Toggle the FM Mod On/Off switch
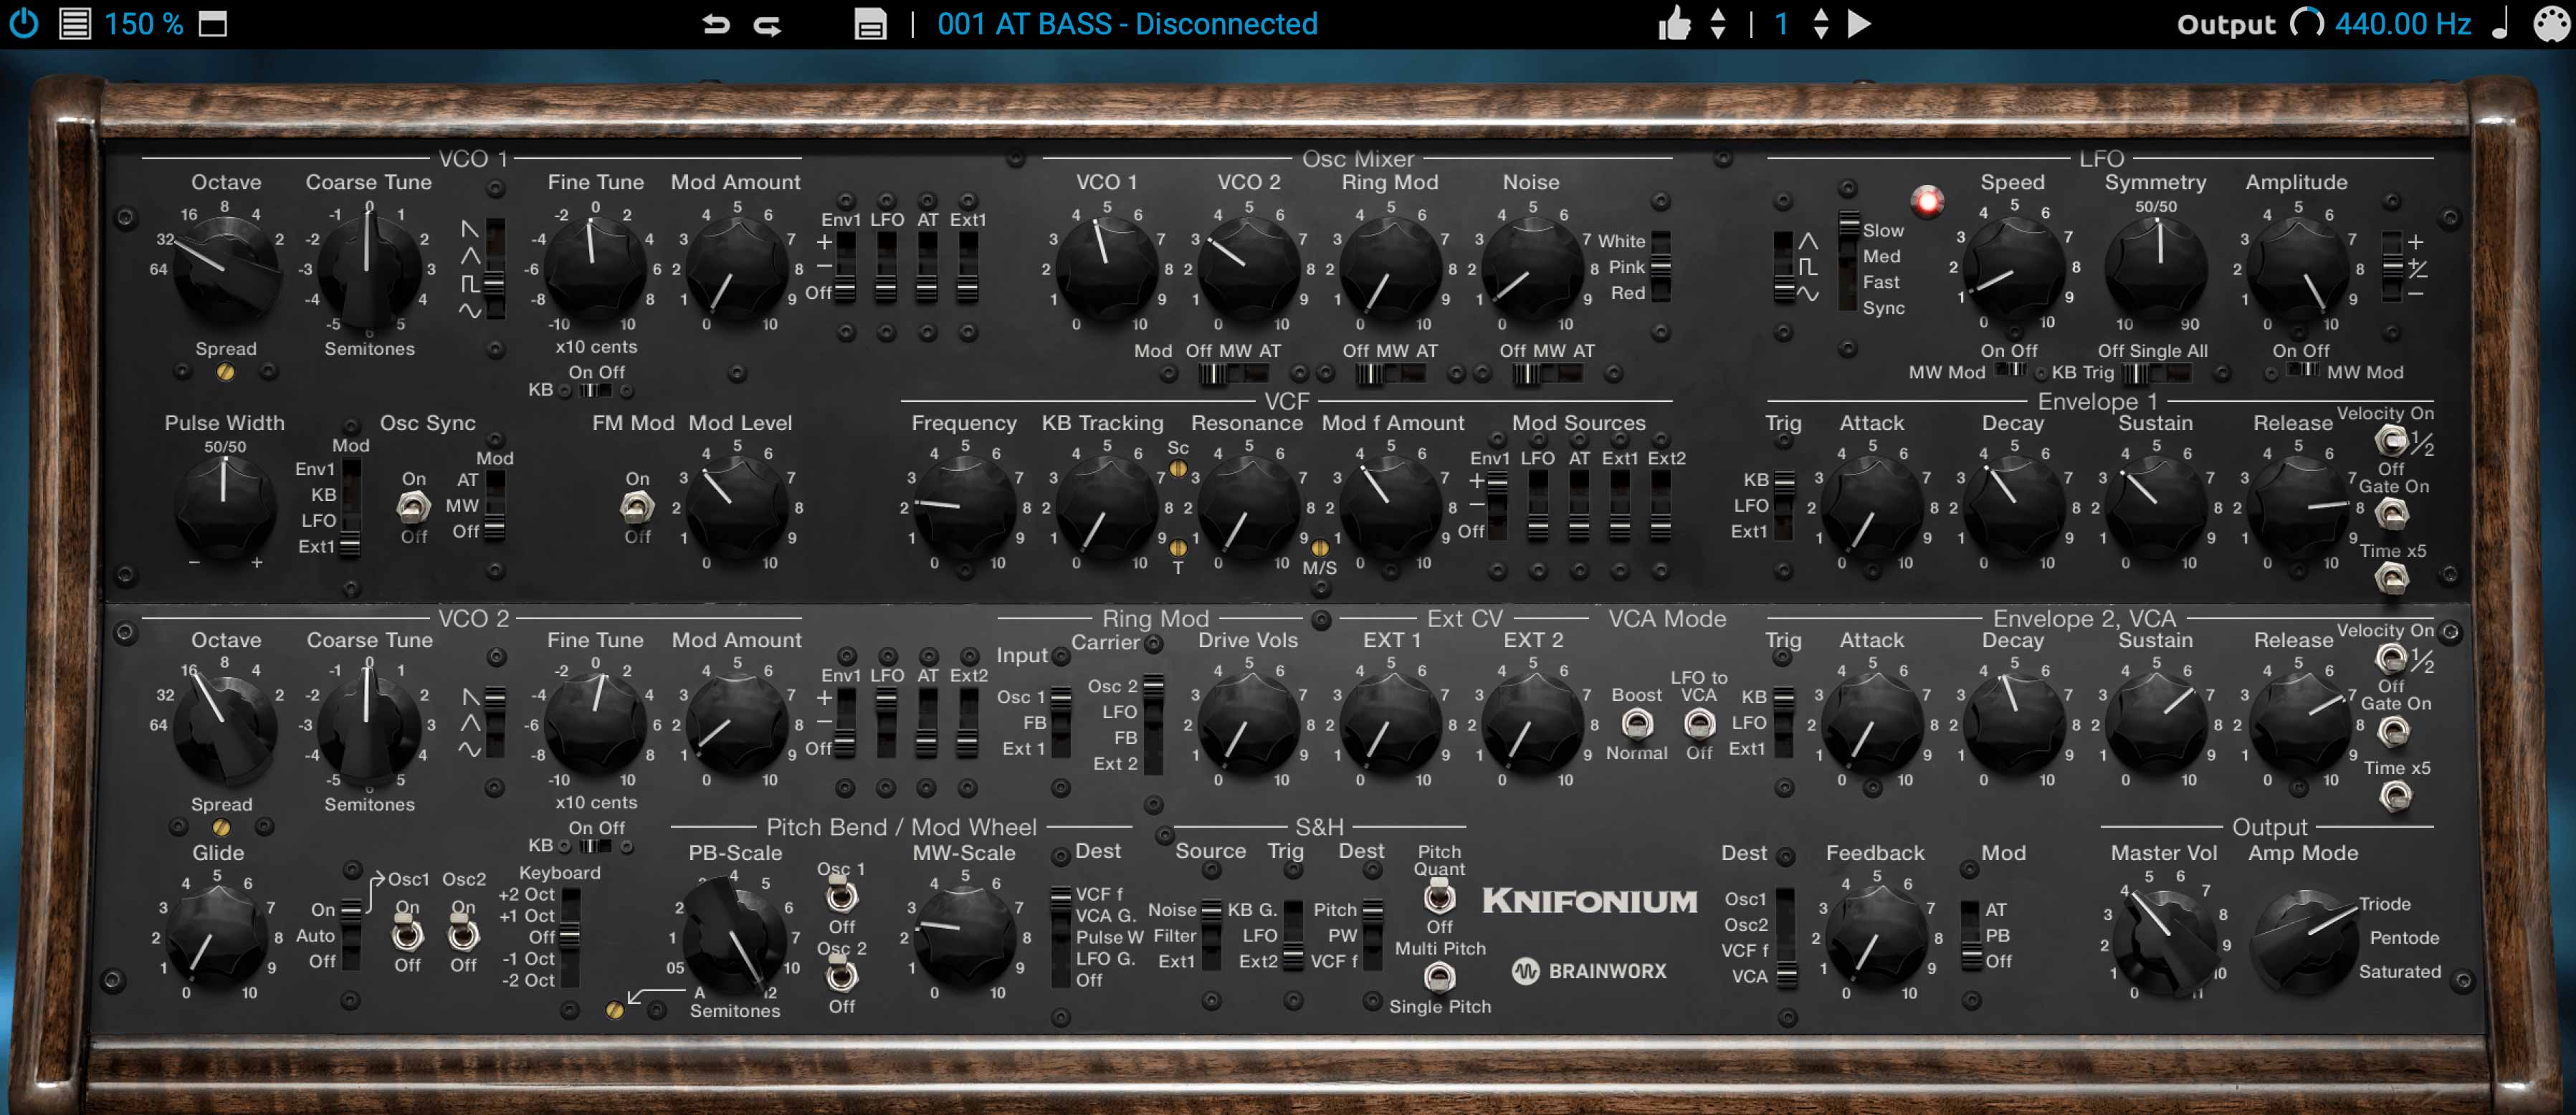The width and height of the screenshot is (2576, 1115). pyautogui.click(x=637, y=507)
